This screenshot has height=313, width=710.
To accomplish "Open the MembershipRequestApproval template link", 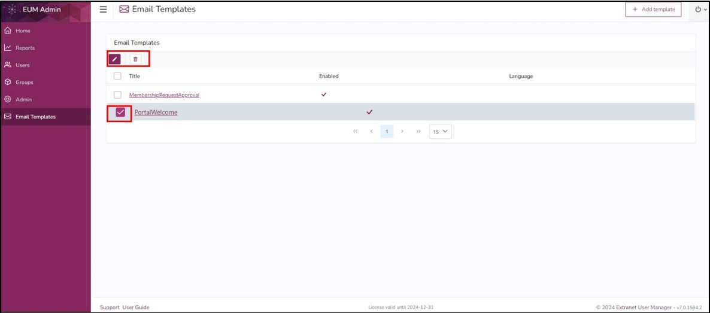I will [x=165, y=95].
